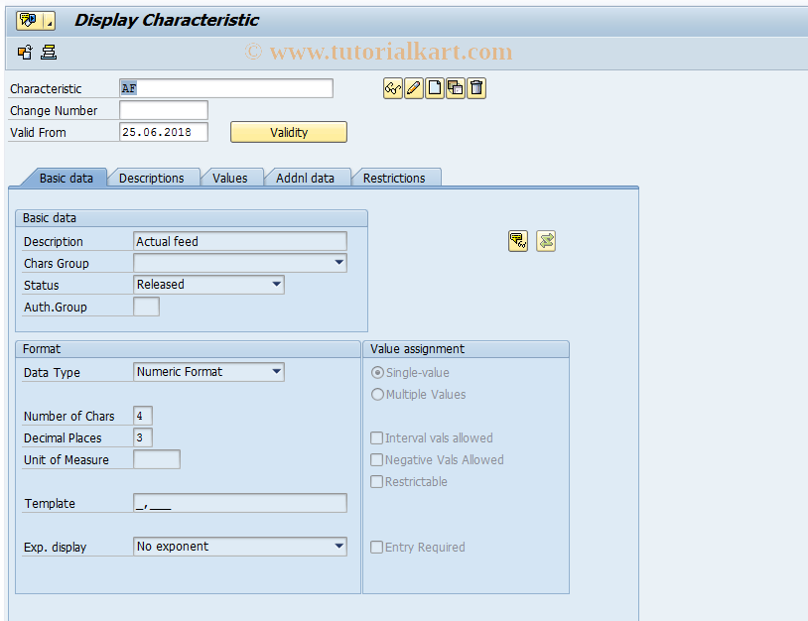Toggle Interval vals allowed checkbox

(x=376, y=437)
